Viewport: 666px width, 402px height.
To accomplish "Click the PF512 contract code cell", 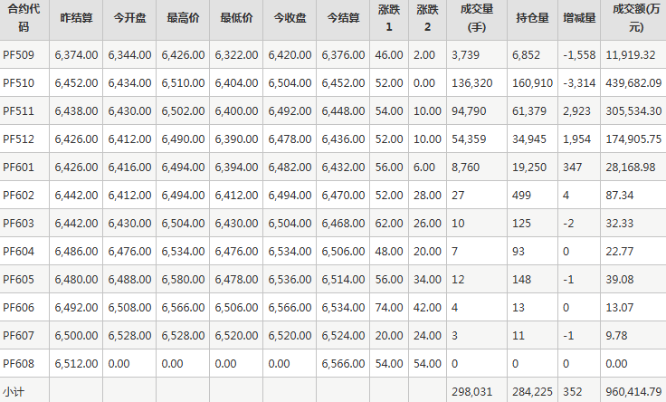I will point(19,139).
